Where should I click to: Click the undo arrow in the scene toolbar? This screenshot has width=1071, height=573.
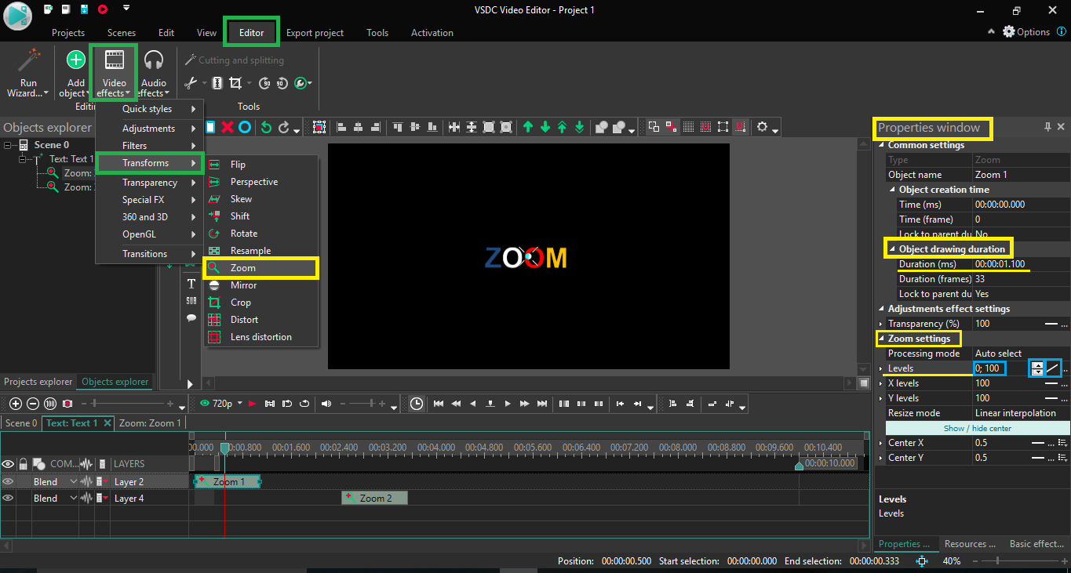tap(266, 127)
